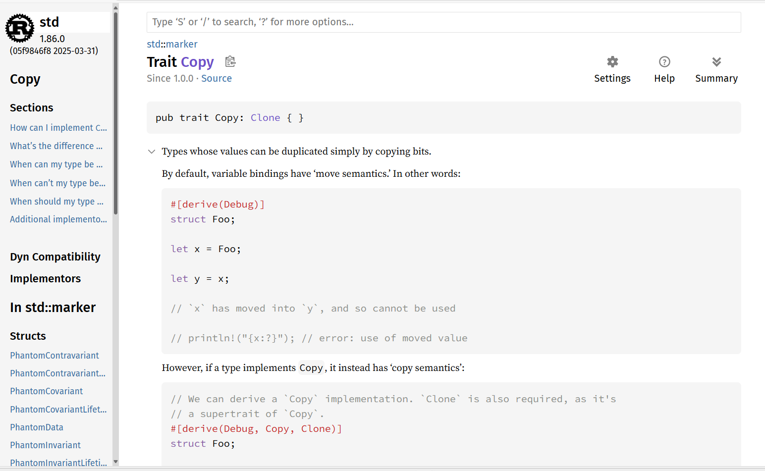Go to std crate in sidebar
Screen dimensions: 765x471
click(x=49, y=22)
